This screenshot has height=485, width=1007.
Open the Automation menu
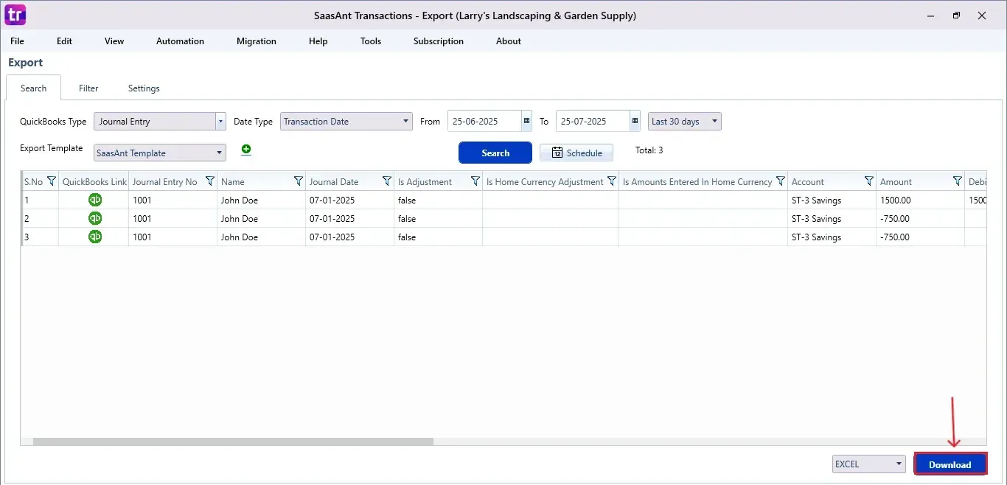(180, 41)
